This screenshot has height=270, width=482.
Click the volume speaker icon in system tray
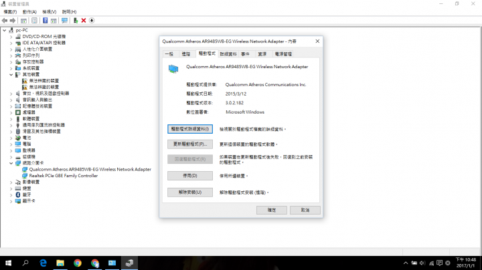click(422, 263)
